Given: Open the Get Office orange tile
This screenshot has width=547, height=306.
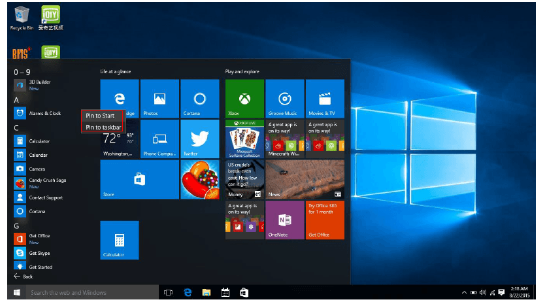Looking at the screenshot, I should coord(324,220).
